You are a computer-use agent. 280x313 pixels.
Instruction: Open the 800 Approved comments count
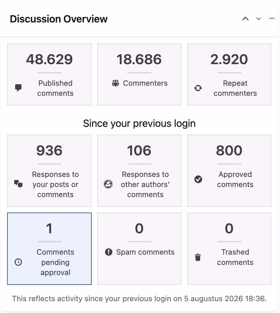coord(229,150)
